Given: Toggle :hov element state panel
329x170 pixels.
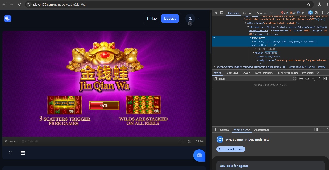Looking at the screenshot, I should [x=301, y=78].
